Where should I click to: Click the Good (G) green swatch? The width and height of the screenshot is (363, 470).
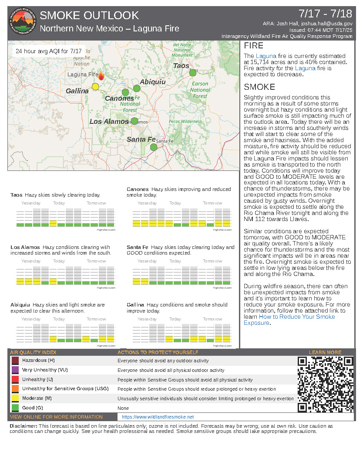click(15, 408)
